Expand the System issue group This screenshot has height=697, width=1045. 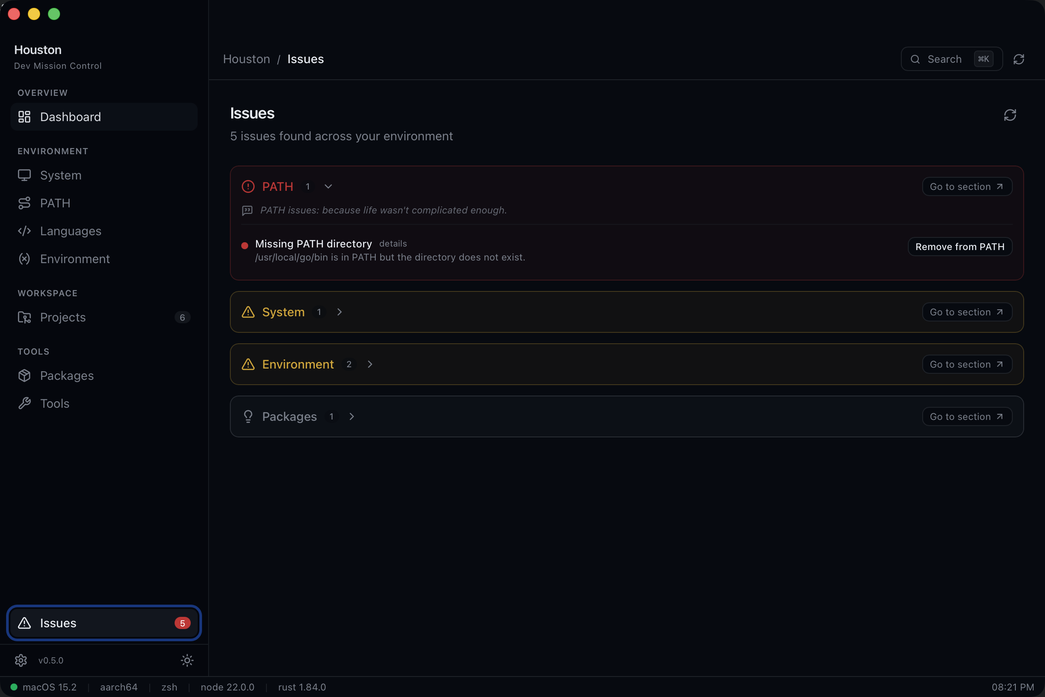point(340,311)
